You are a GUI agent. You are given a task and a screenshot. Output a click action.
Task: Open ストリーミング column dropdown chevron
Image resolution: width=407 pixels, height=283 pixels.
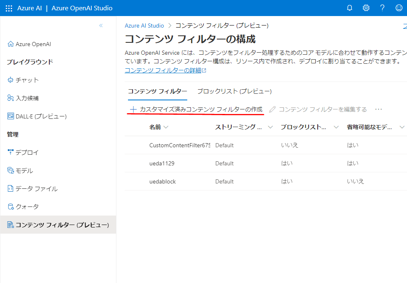[270, 127]
